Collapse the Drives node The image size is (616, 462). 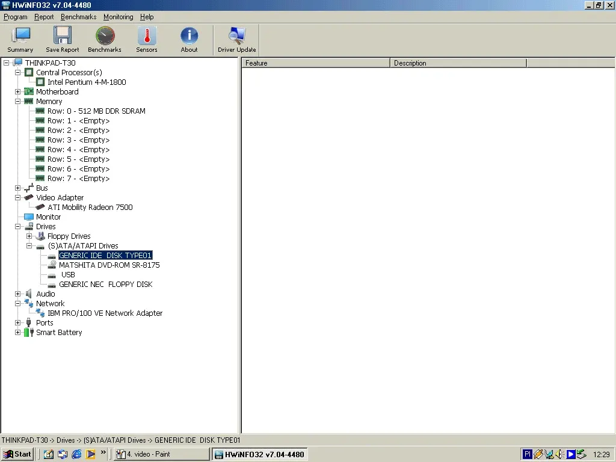point(17,226)
